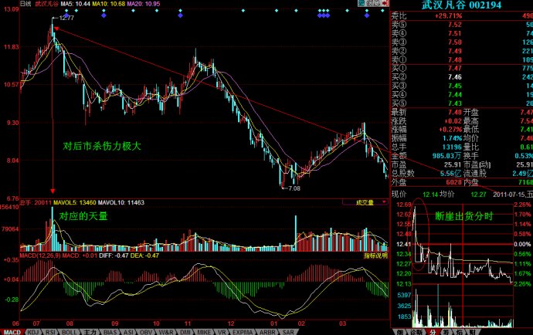Click the 断崖出货分时 annotation text
This screenshot has height=335, width=533.
coord(464,216)
